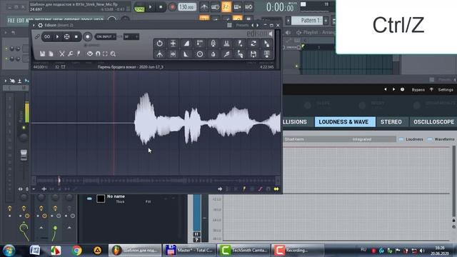457x257 pixels.
Task: Open Edison wrench tools menu
Action: tap(70, 54)
